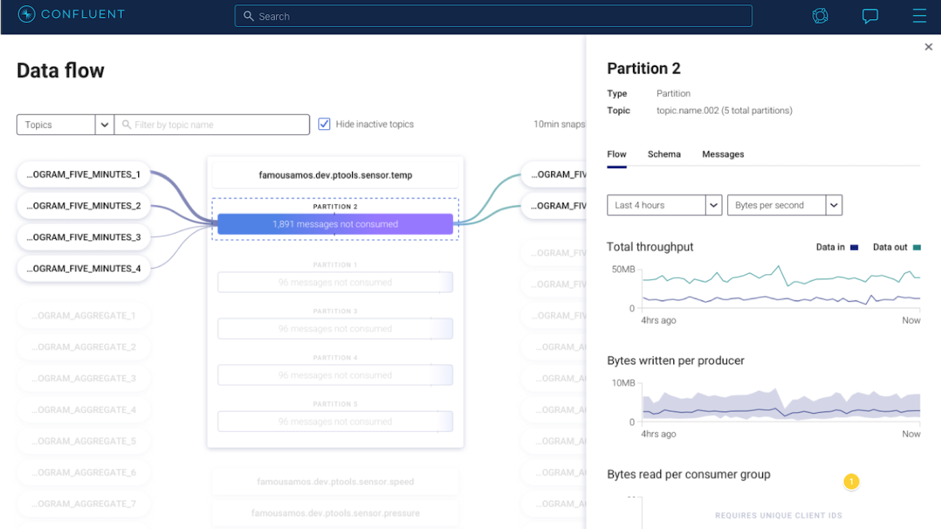Click the magnifier icon in filter field
Image resolution: width=941 pixels, height=529 pixels.
point(126,125)
